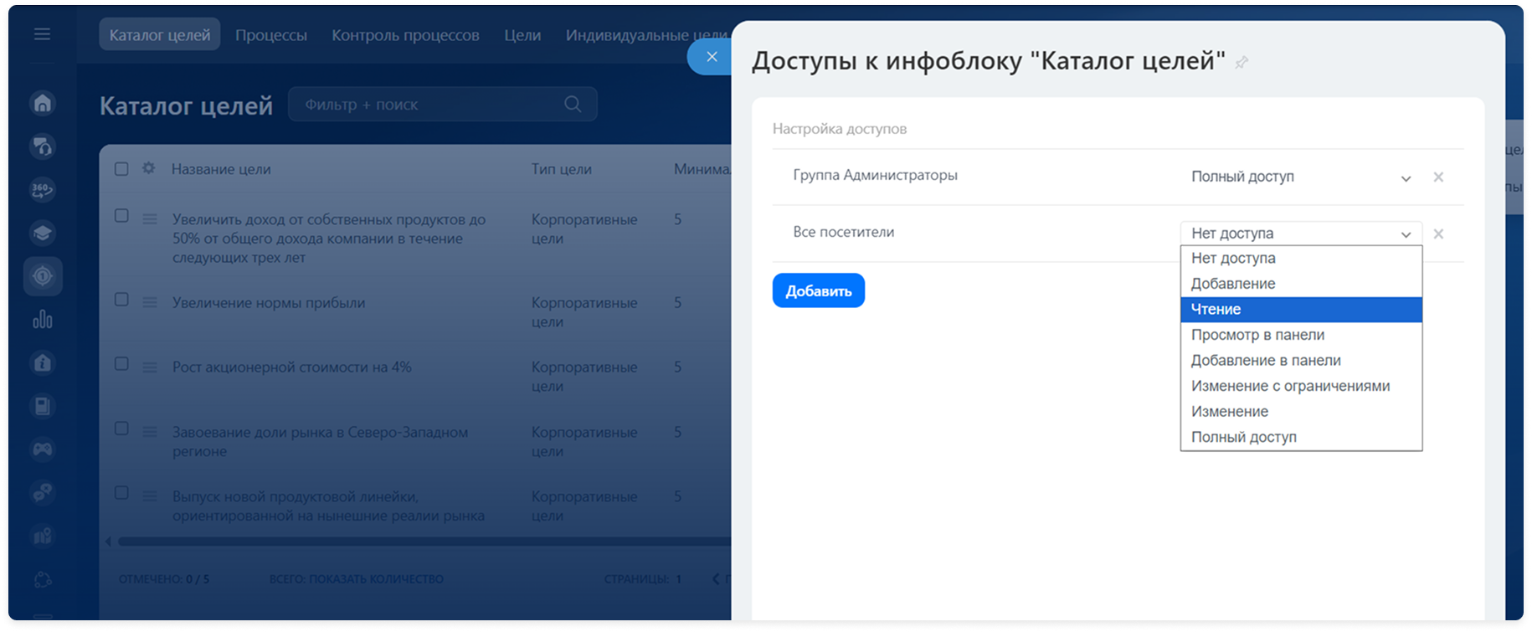The image size is (1532, 632).
Task: Open the 360 assessment sidebar icon
Action: [x=43, y=190]
